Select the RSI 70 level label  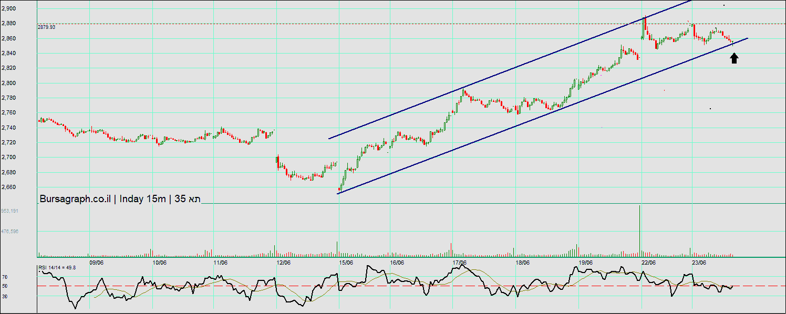tap(4, 277)
